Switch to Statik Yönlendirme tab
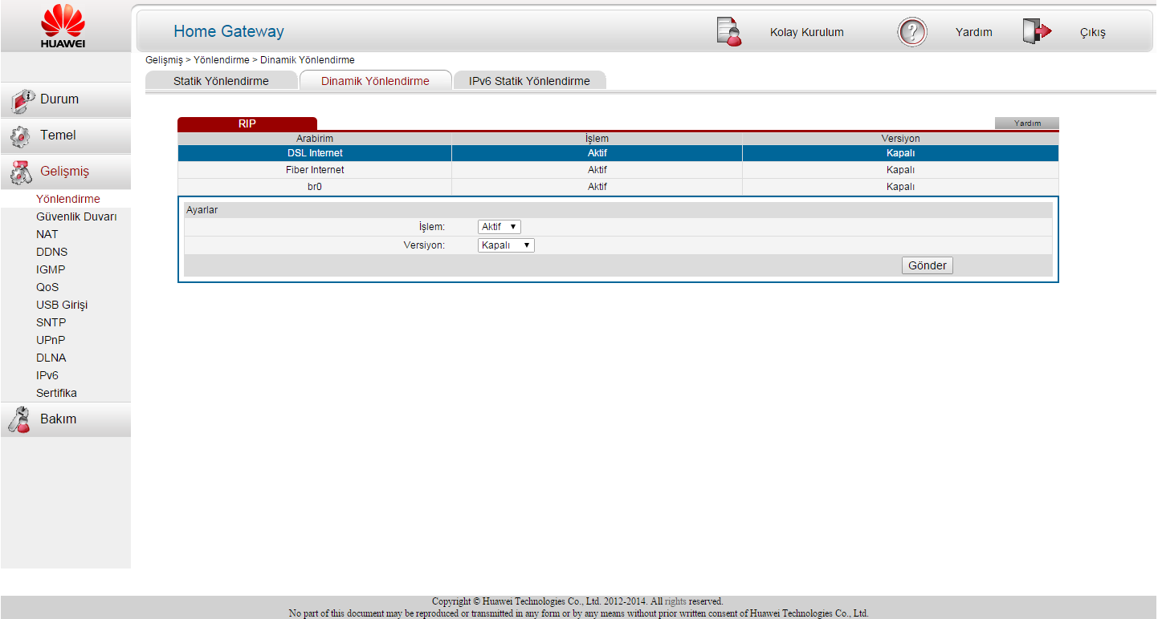This screenshot has width=1158, height=619. 221,81
